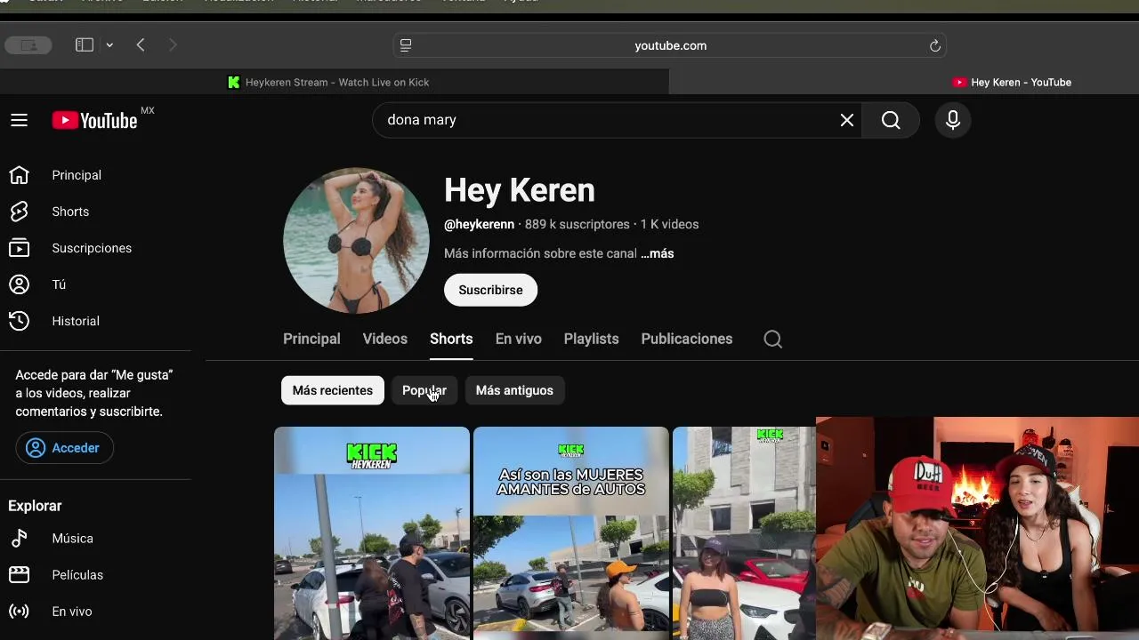Click the Suscribirse button
1139x640 pixels.
coord(490,290)
